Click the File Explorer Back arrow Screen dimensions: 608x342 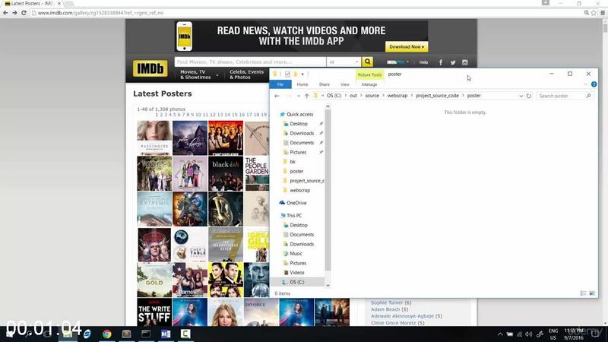pyautogui.click(x=277, y=96)
